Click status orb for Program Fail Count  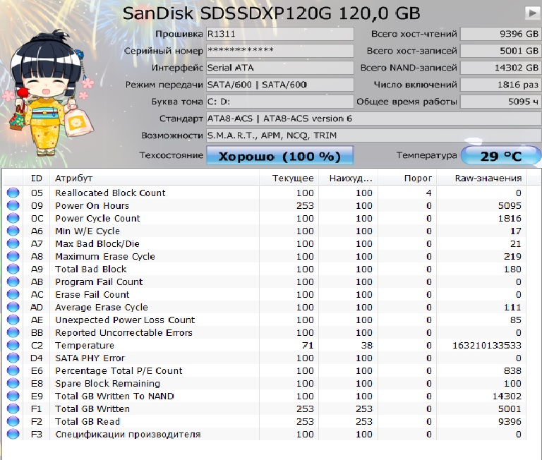point(13,282)
